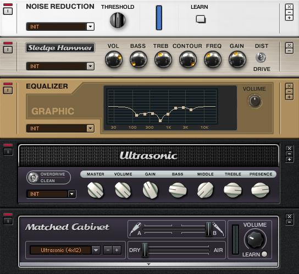299x274 pixels.
Task: Click the GRAPHIC equalizer type label
Action: tap(53, 111)
